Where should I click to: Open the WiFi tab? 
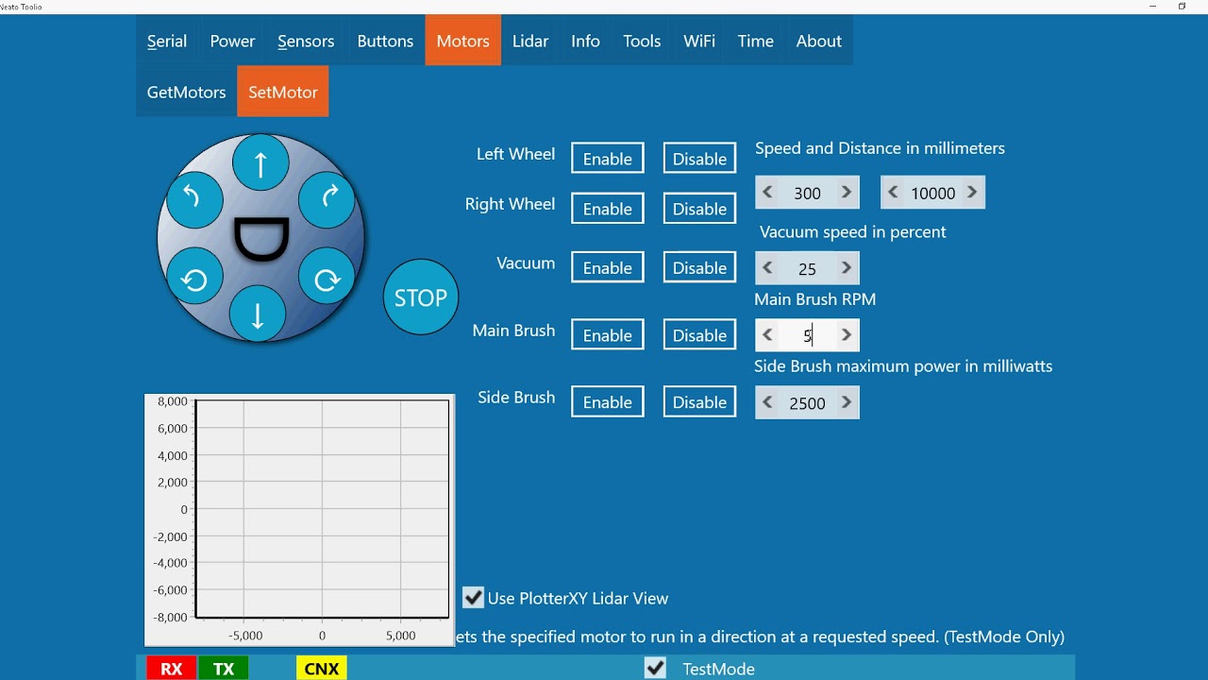(699, 41)
